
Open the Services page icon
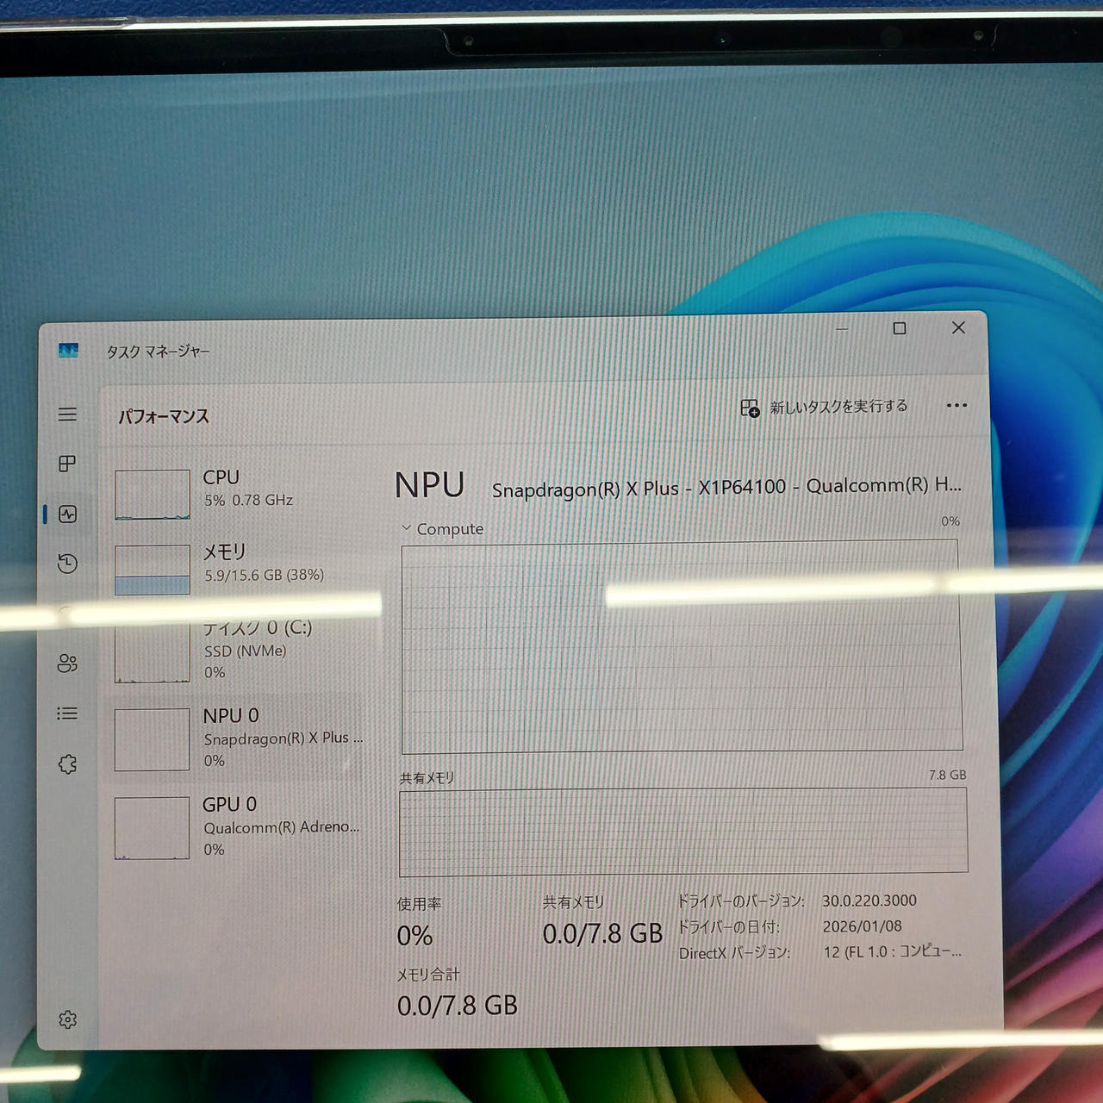(67, 764)
